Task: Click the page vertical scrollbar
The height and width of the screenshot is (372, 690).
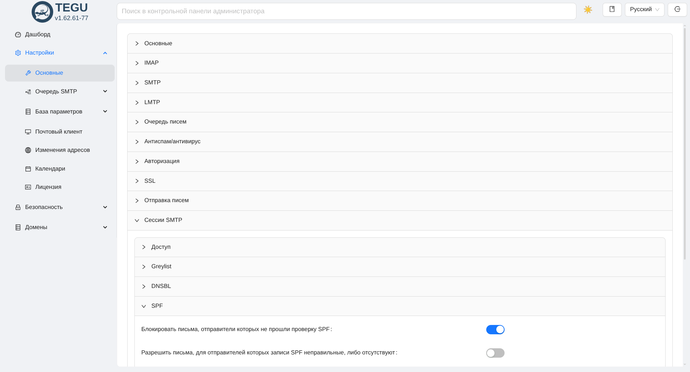Action: coord(685,144)
